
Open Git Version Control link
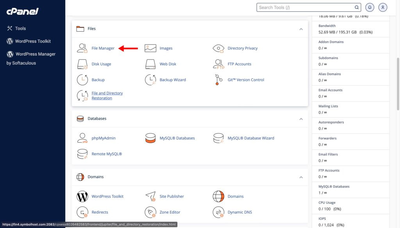click(246, 80)
